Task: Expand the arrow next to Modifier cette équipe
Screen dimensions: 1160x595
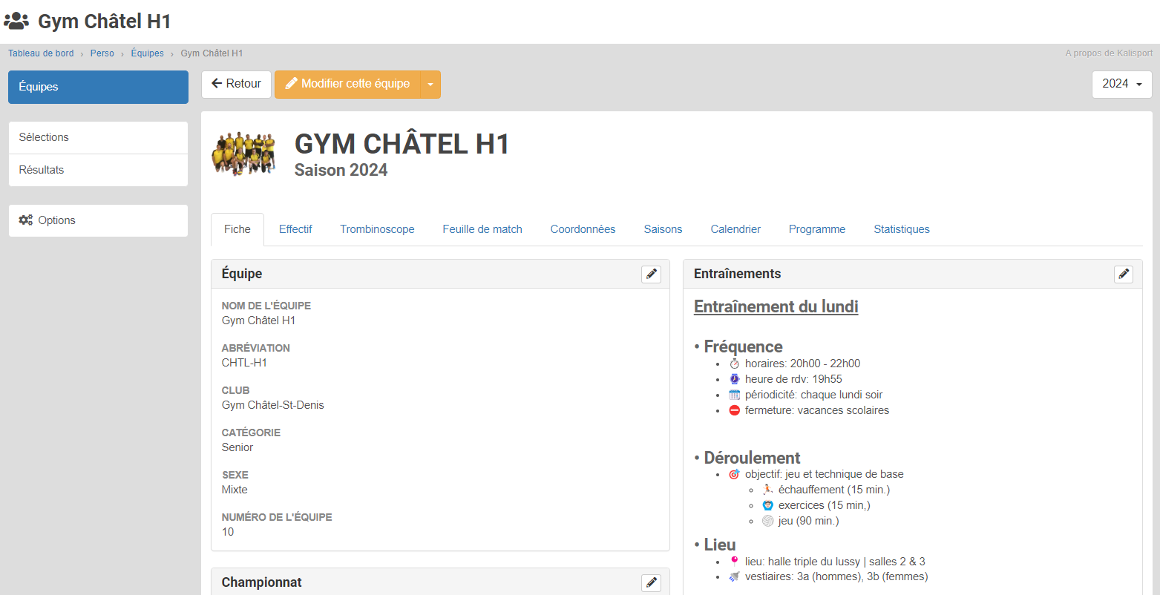Action: [x=430, y=85]
